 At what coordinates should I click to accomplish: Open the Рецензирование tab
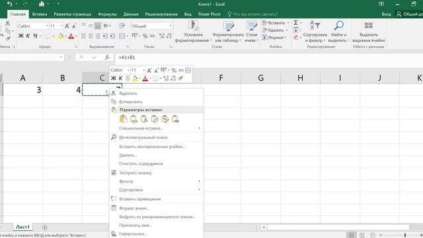(161, 14)
